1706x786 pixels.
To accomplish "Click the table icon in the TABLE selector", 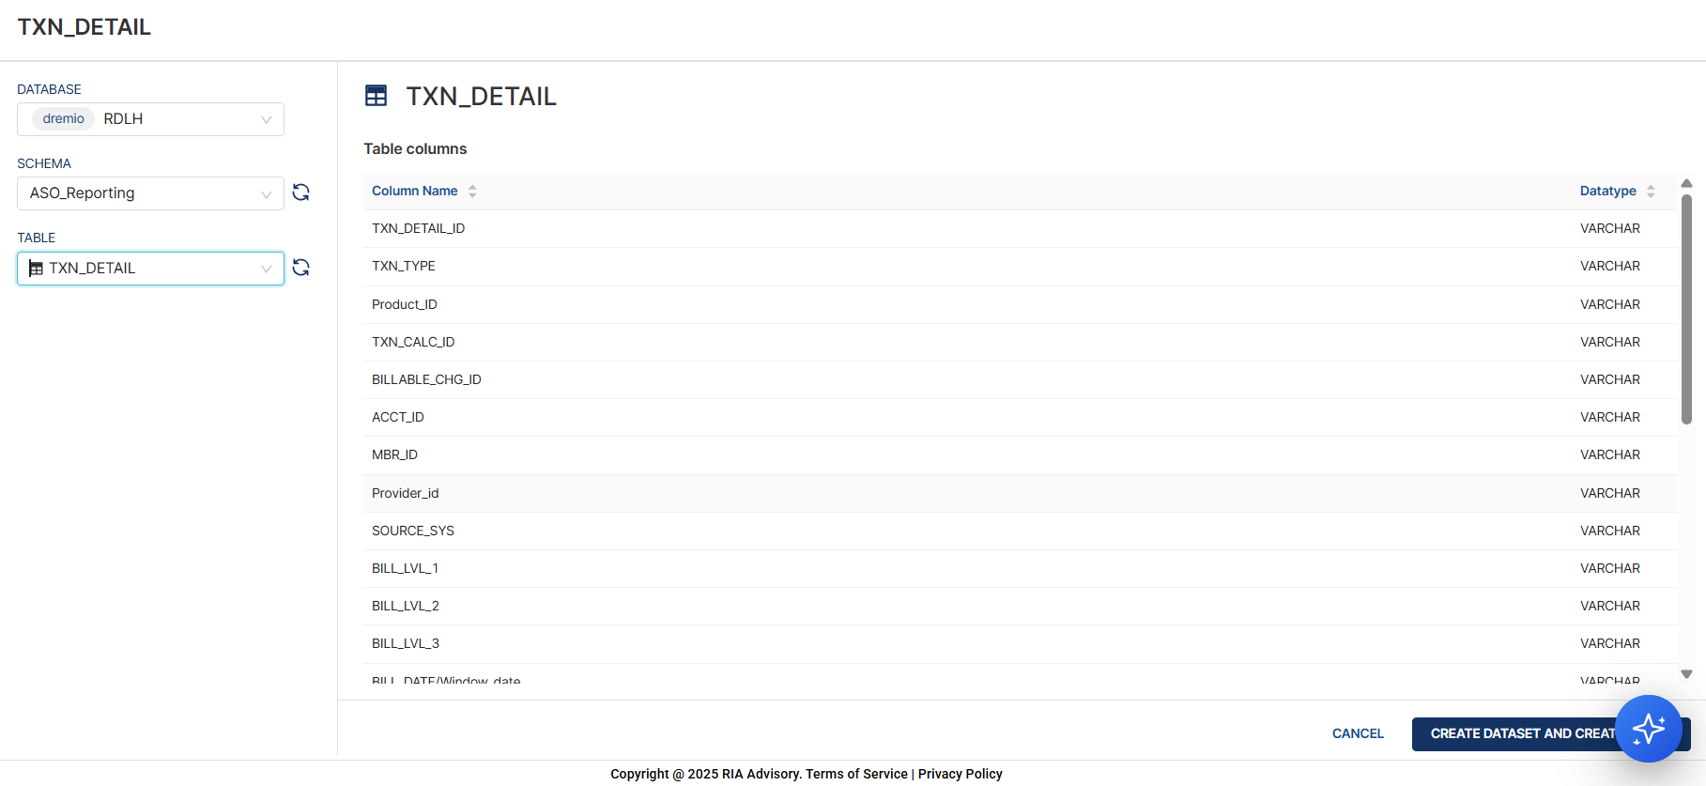I will (x=37, y=269).
